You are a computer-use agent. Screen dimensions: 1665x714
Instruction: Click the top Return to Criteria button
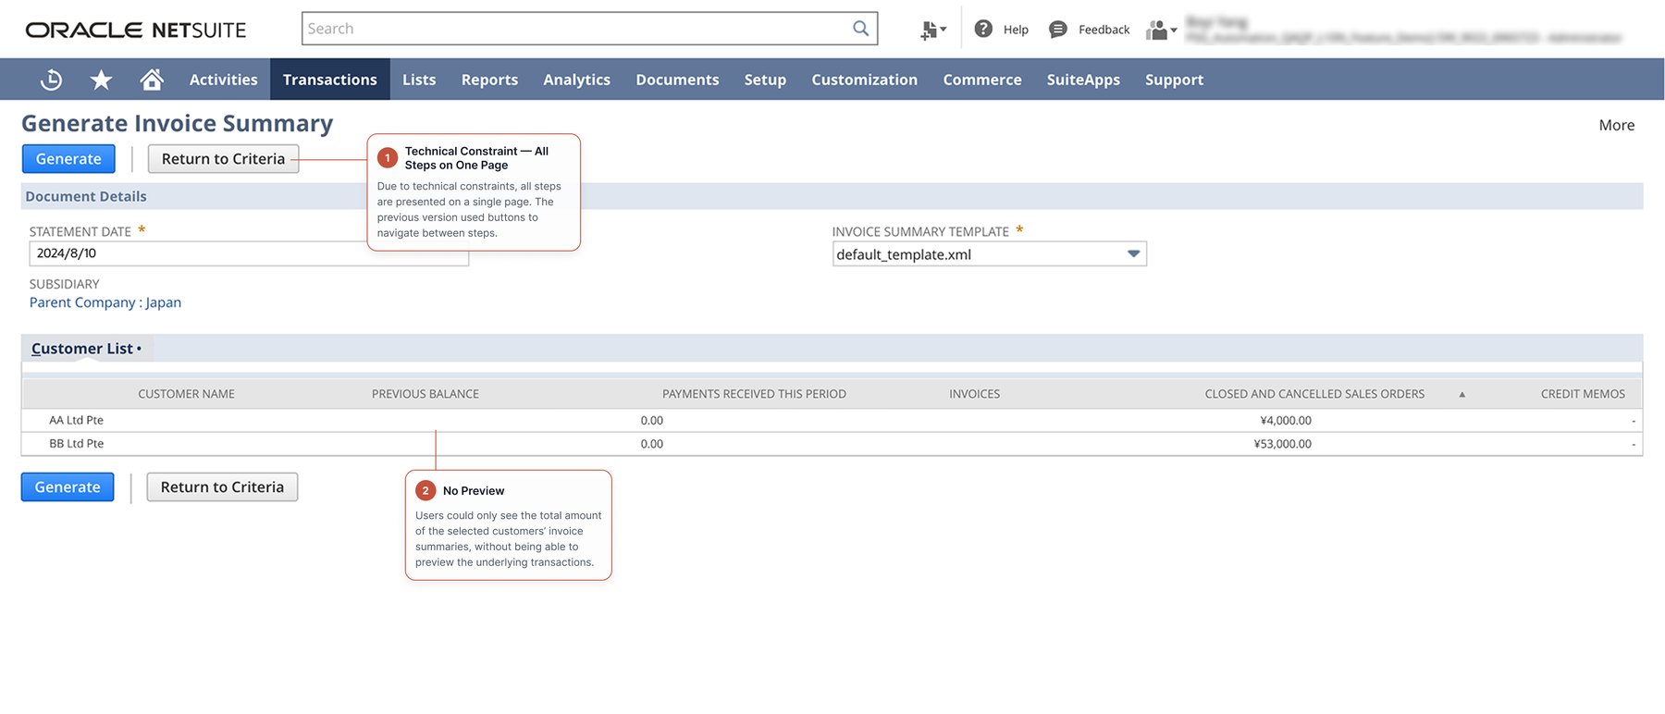point(223,159)
